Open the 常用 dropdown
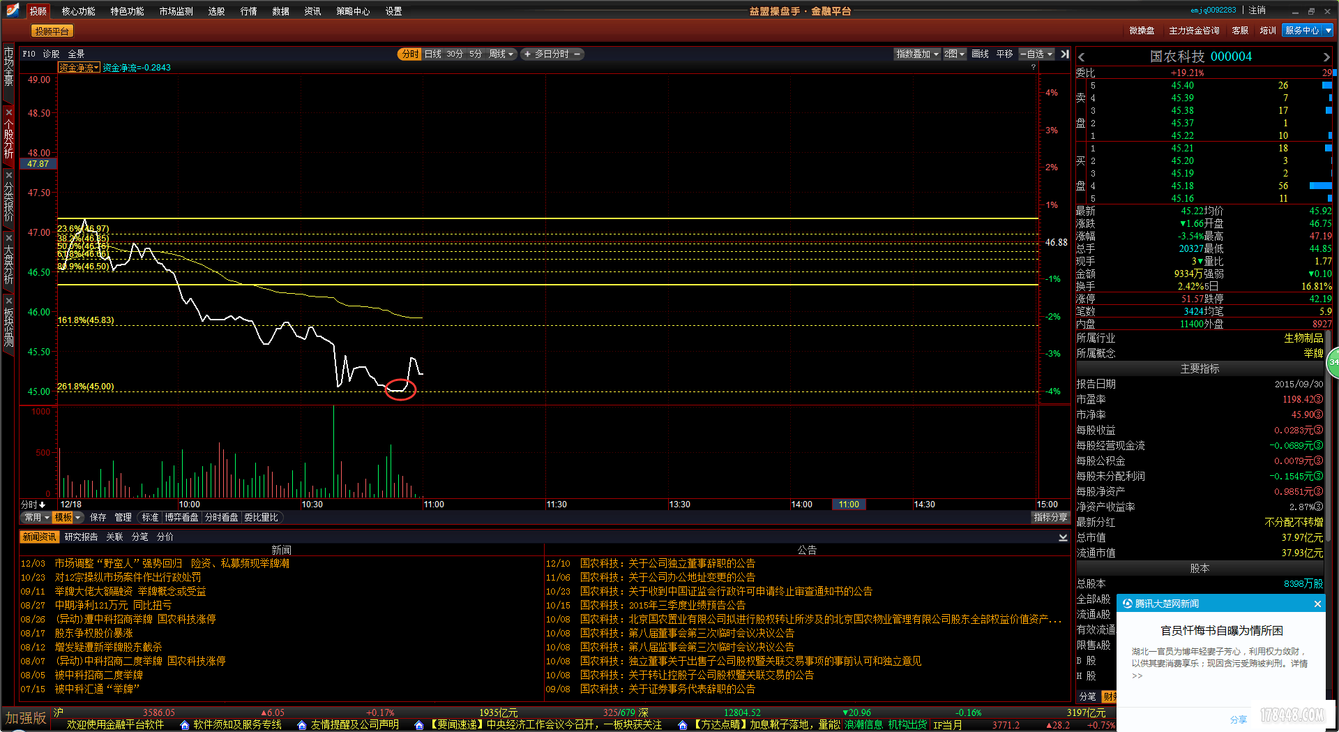Screen dimensions: 1339x732 [36, 517]
